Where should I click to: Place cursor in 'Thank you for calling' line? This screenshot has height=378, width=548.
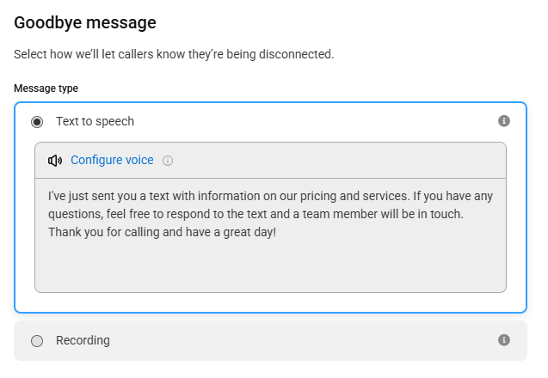[162, 232]
